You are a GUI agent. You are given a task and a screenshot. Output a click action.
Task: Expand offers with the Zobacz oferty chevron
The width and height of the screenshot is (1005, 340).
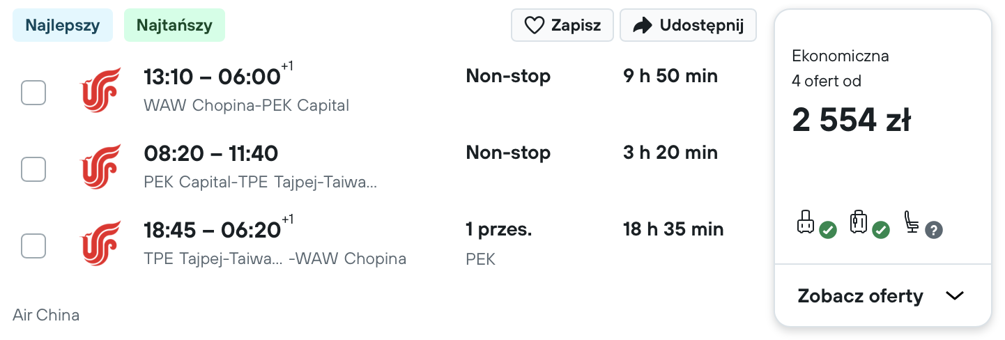pyautogui.click(x=954, y=295)
